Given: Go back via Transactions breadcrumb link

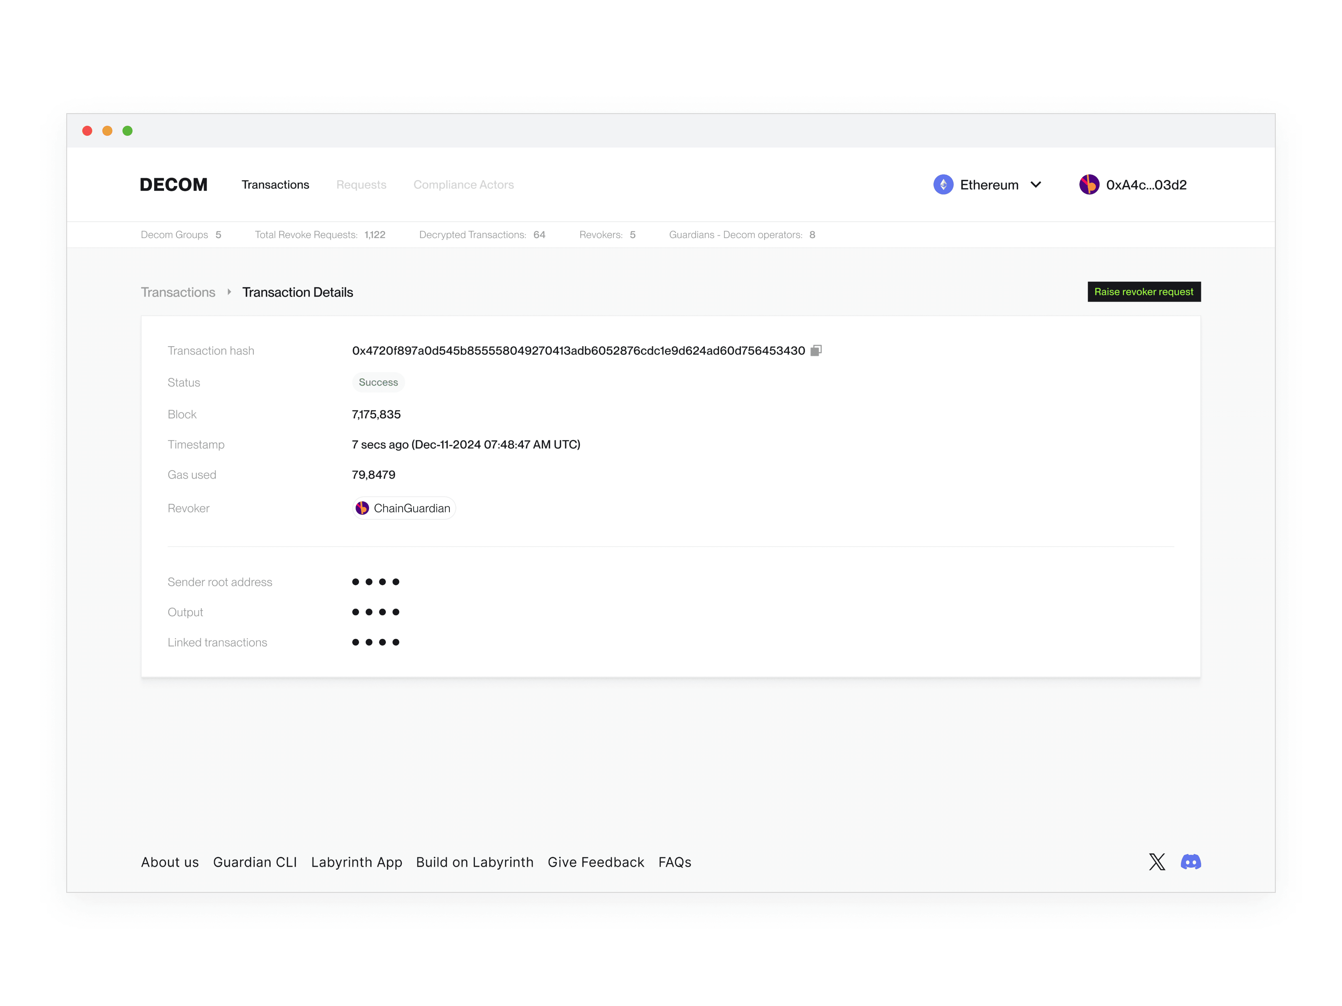Looking at the screenshot, I should coord(178,292).
